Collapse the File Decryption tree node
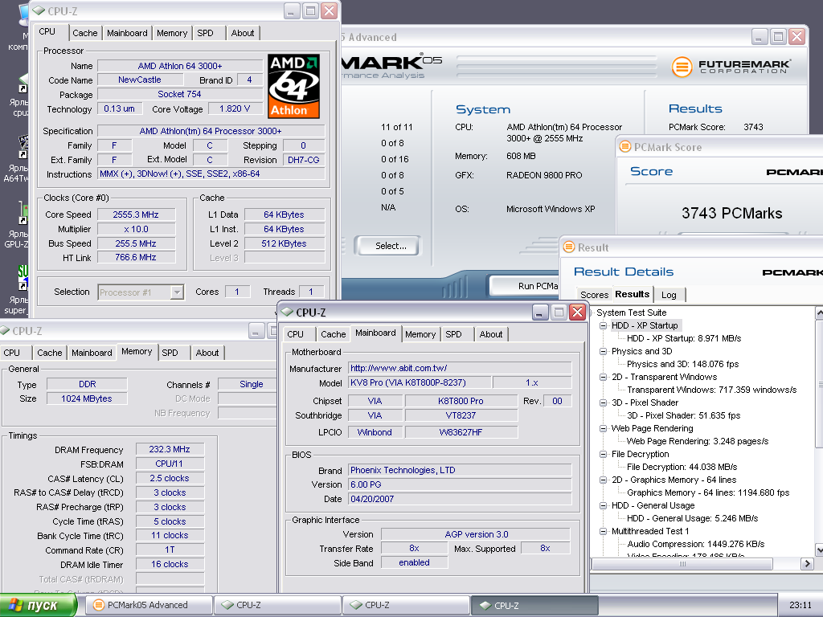 603,454
